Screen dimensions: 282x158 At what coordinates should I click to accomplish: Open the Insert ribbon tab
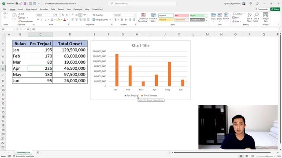click(21, 9)
